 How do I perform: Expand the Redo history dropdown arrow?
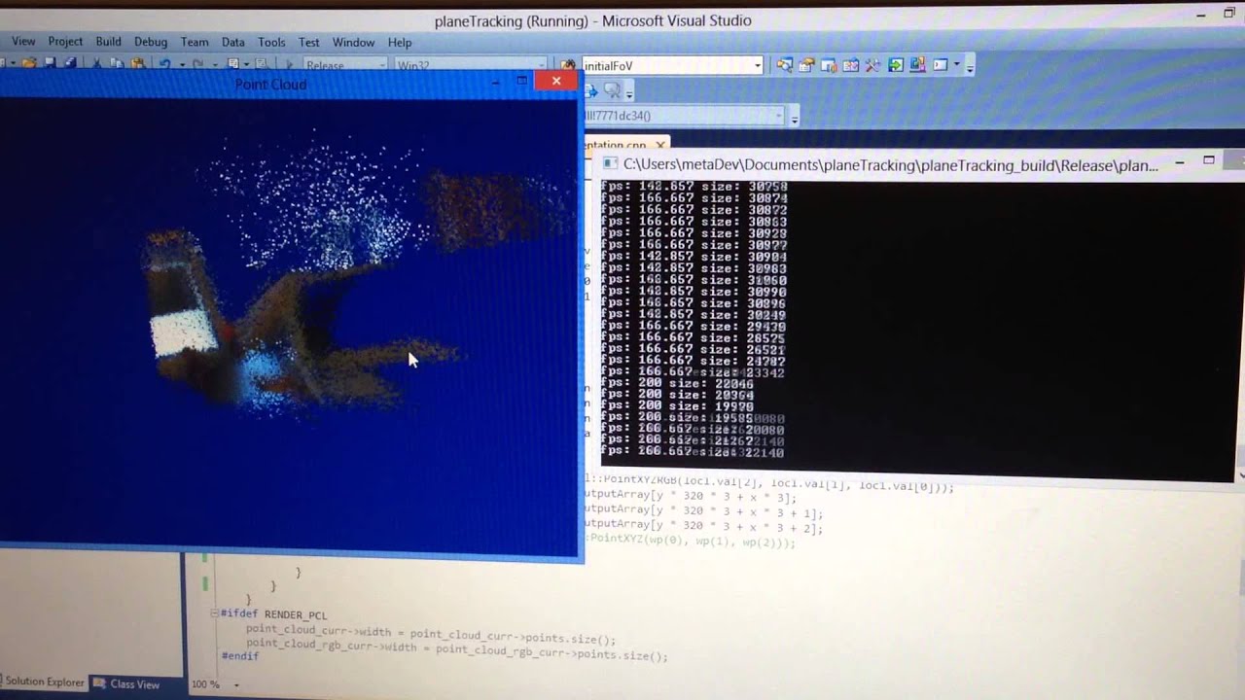pyautogui.click(x=215, y=65)
